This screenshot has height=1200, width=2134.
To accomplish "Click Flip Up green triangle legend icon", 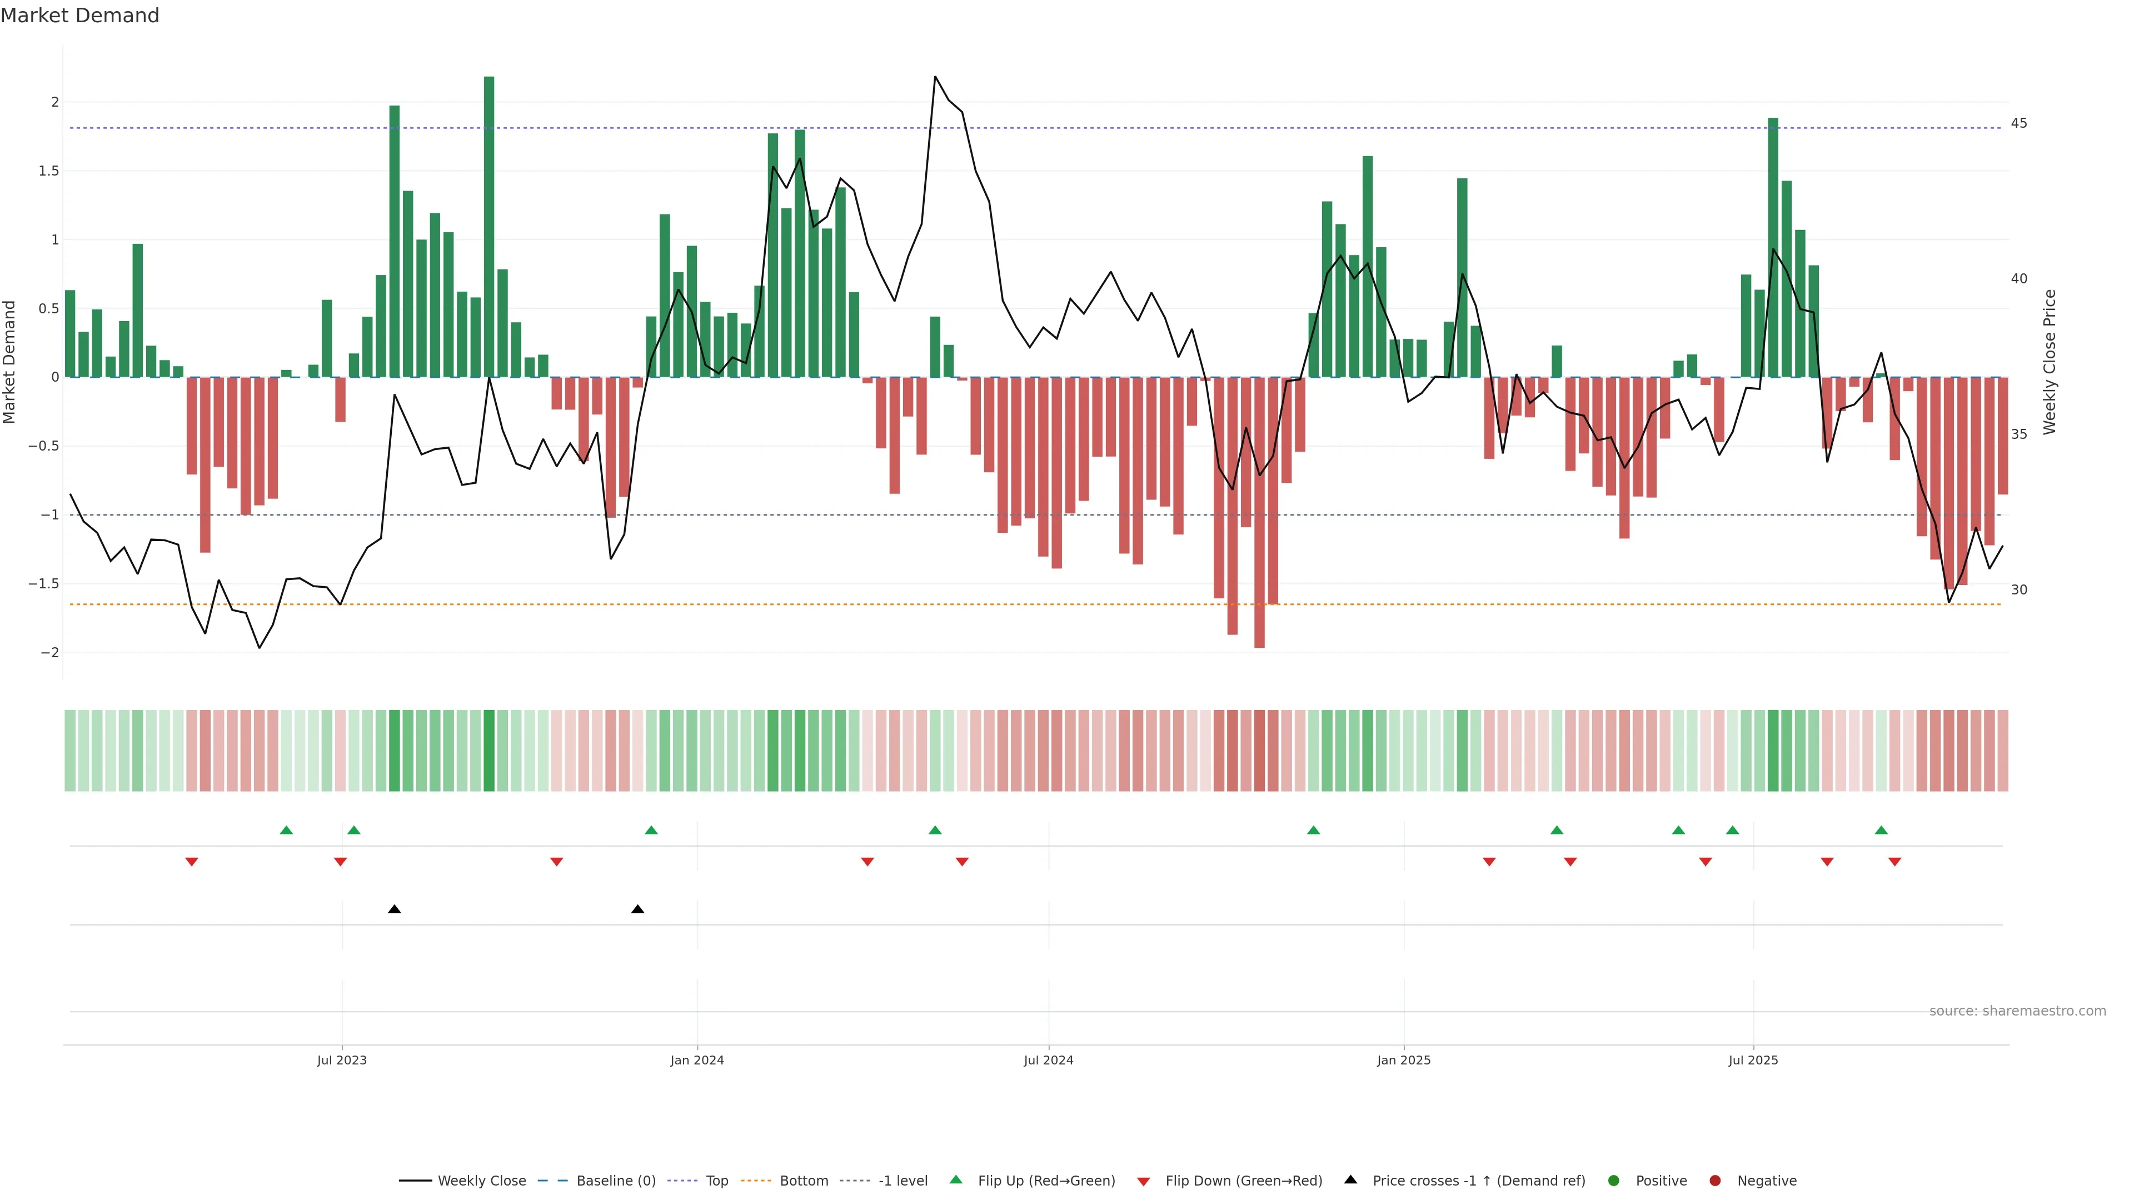I will click(x=956, y=1179).
